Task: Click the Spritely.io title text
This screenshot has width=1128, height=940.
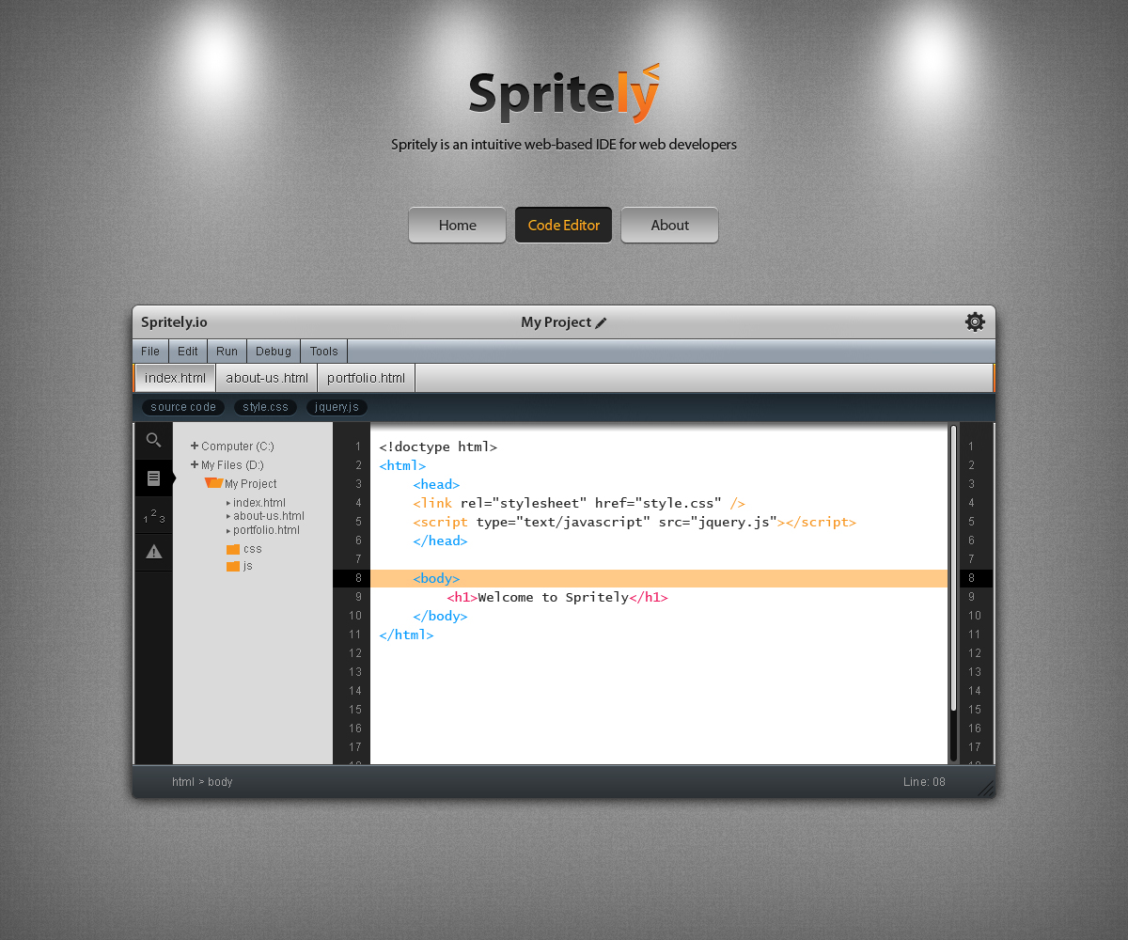Action: [174, 322]
